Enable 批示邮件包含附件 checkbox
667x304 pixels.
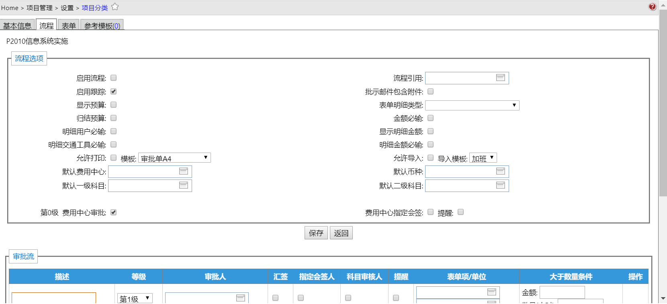click(x=431, y=92)
